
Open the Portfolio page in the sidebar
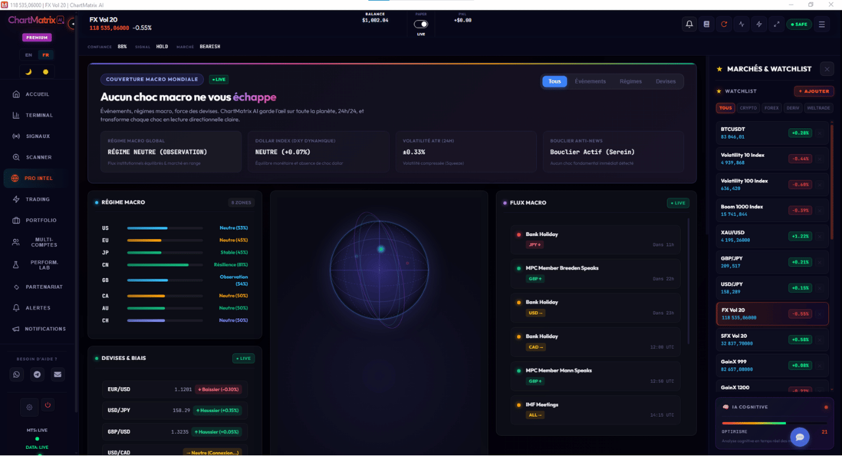pyautogui.click(x=41, y=220)
